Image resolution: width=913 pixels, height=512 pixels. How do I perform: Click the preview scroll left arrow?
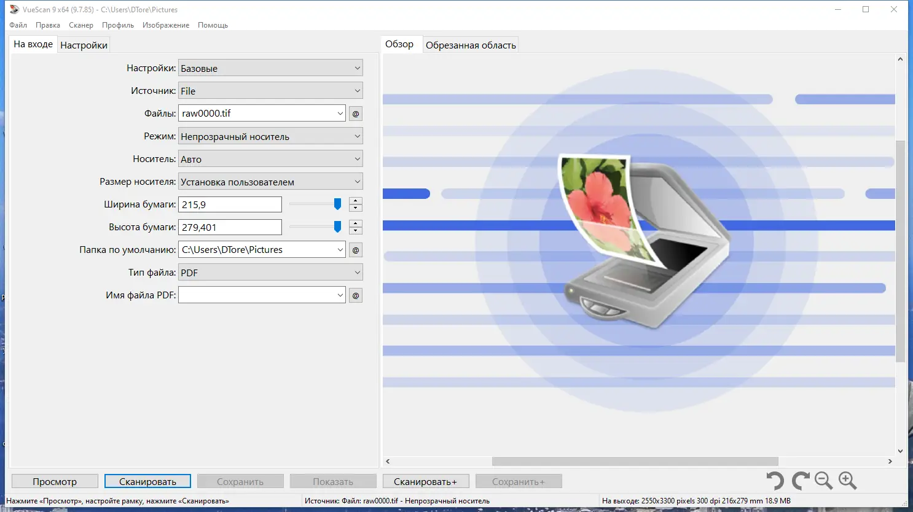[x=388, y=461]
